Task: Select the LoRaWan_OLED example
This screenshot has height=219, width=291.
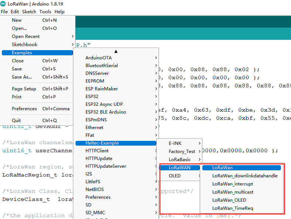Action: 230,200
